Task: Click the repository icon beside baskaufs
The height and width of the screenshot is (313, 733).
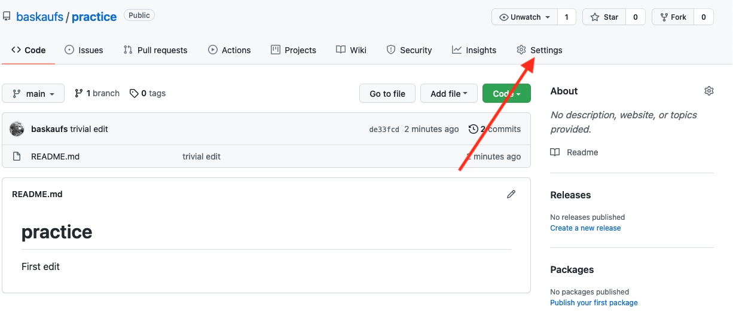Action: tap(7, 17)
